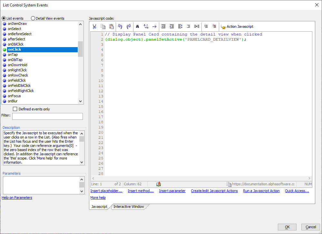Click the red-marked lines toolbar icon
The width and height of the screenshot is (322, 234).
pos(197,26)
